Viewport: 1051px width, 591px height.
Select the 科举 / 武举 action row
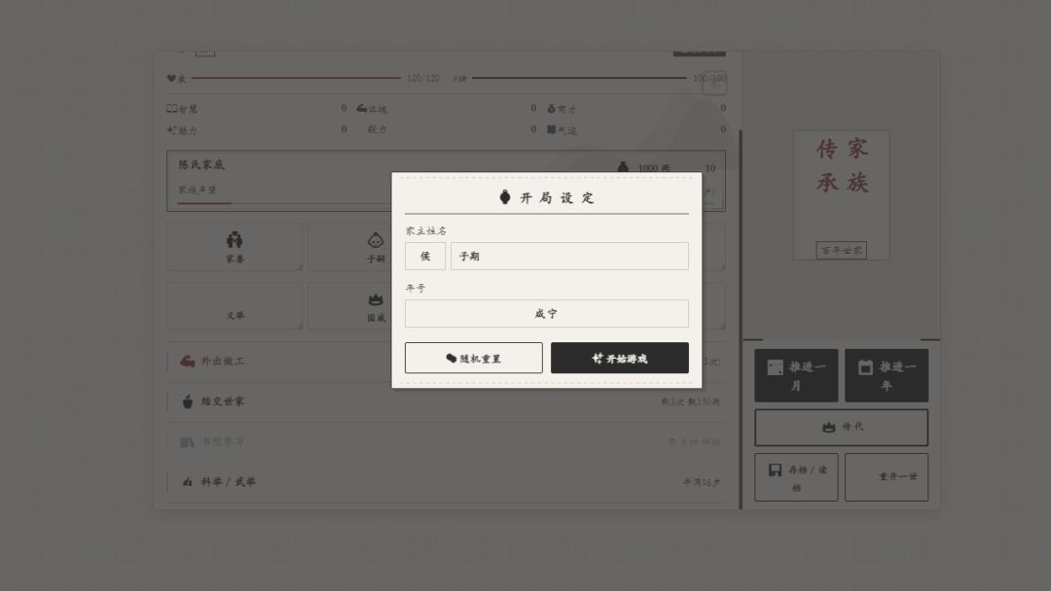point(446,482)
